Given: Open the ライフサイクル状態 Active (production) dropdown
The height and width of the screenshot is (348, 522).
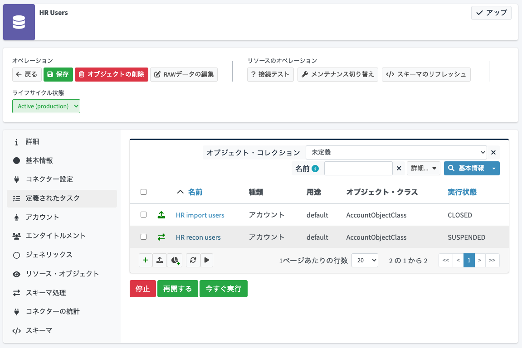Looking at the screenshot, I should [x=46, y=106].
